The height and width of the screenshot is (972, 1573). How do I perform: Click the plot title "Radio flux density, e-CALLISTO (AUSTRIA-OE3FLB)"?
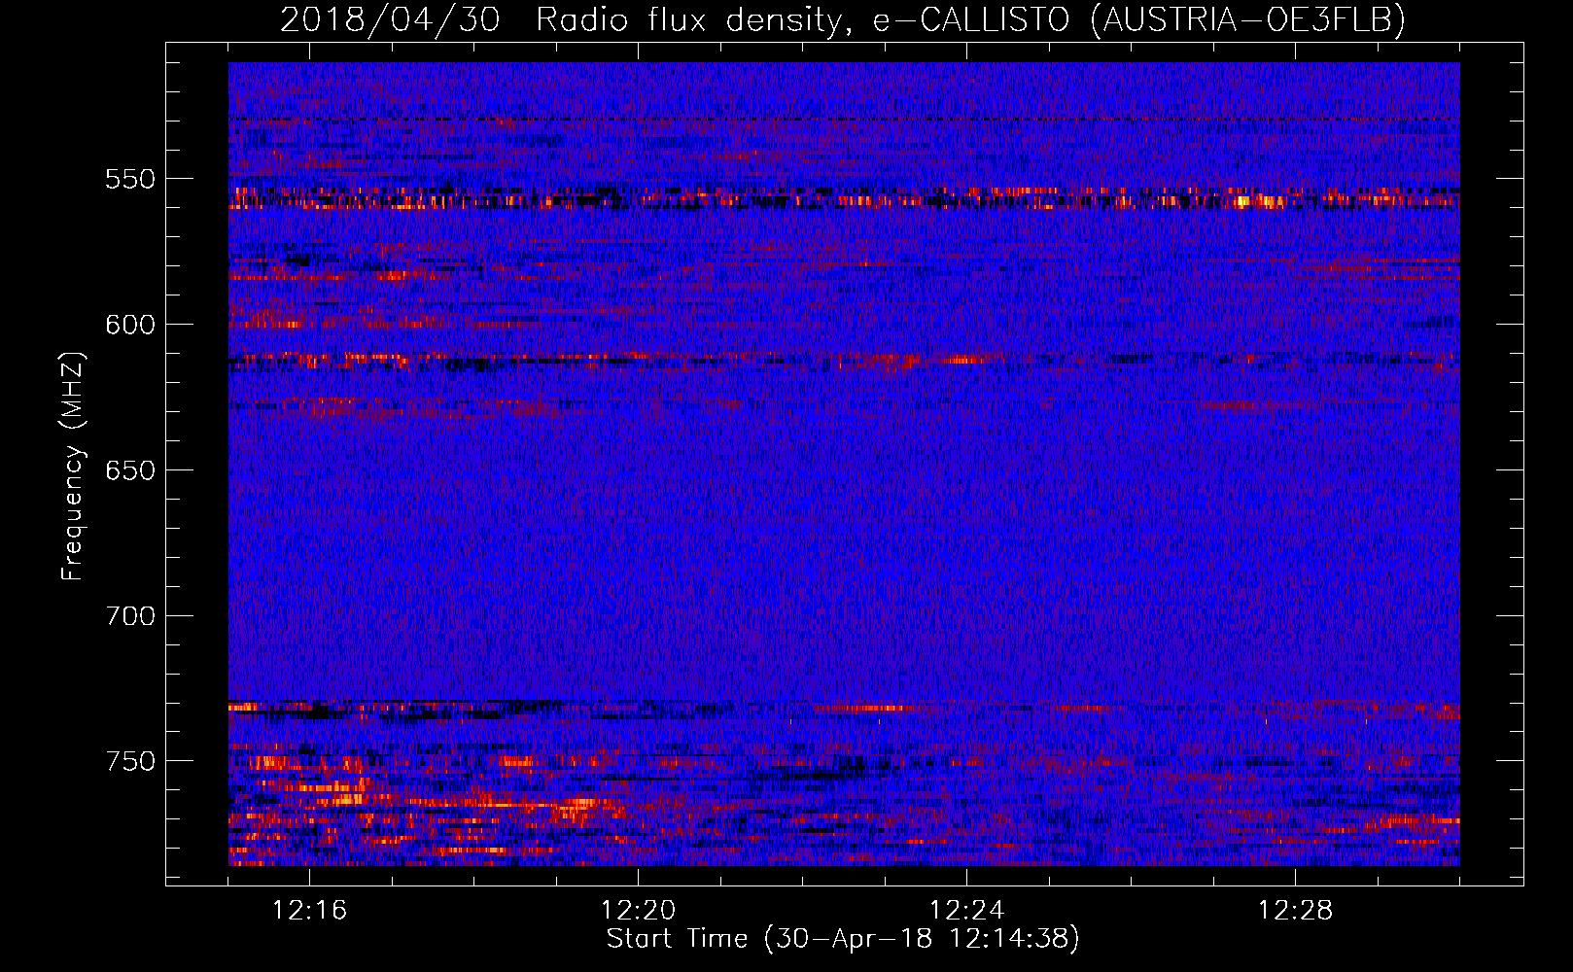pyautogui.click(x=970, y=19)
